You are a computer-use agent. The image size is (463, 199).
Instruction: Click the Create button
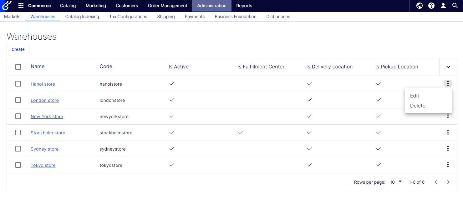pyautogui.click(x=18, y=49)
